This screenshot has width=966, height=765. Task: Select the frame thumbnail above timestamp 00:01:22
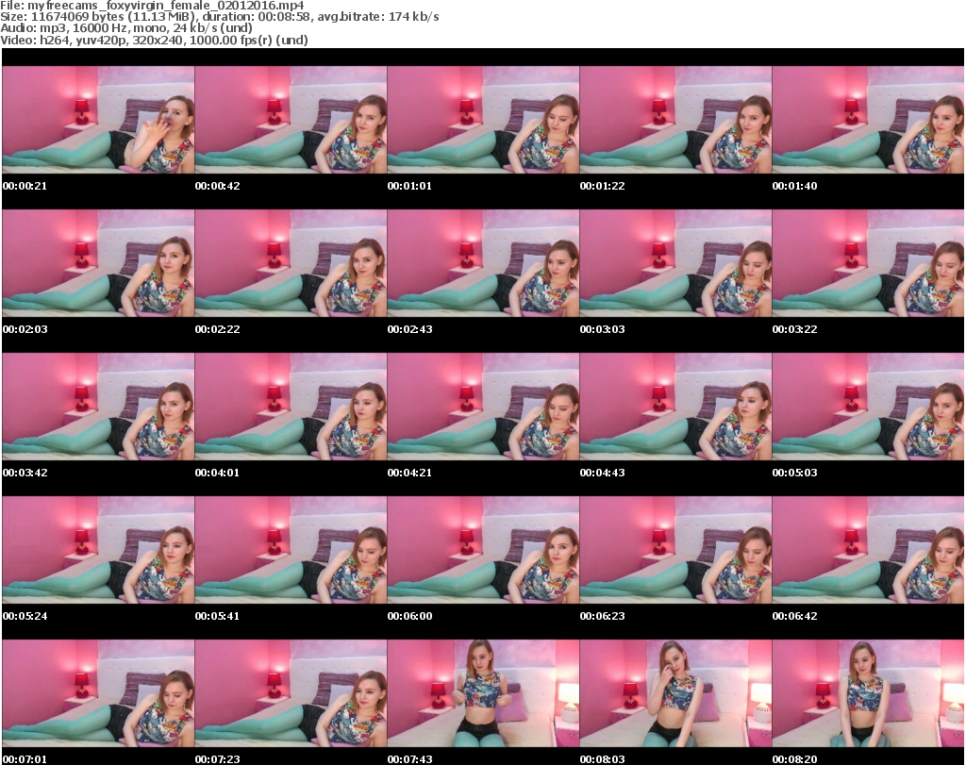(x=675, y=120)
